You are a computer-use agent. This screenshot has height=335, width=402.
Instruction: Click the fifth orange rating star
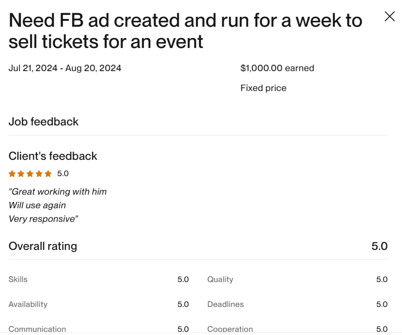pyautogui.click(x=48, y=174)
